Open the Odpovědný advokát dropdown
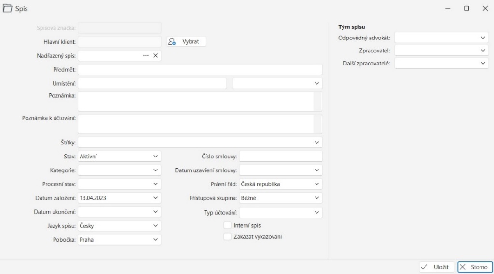Image resolution: width=494 pixels, height=274 pixels. (483, 38)
